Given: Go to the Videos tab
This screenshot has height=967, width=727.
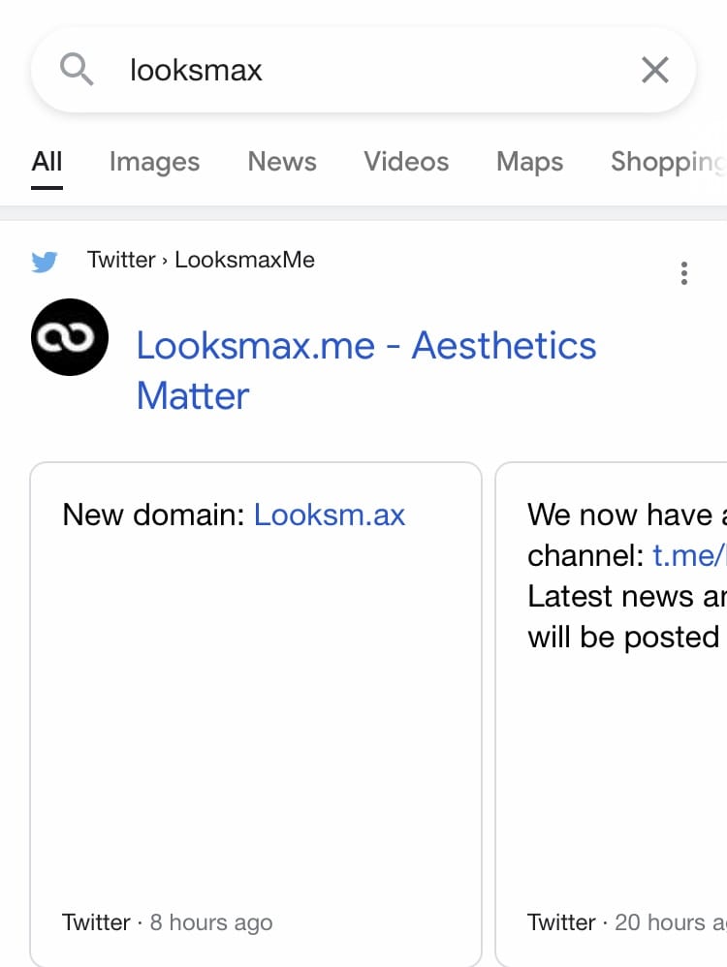Looking at the screenshot, I should 406,162.
